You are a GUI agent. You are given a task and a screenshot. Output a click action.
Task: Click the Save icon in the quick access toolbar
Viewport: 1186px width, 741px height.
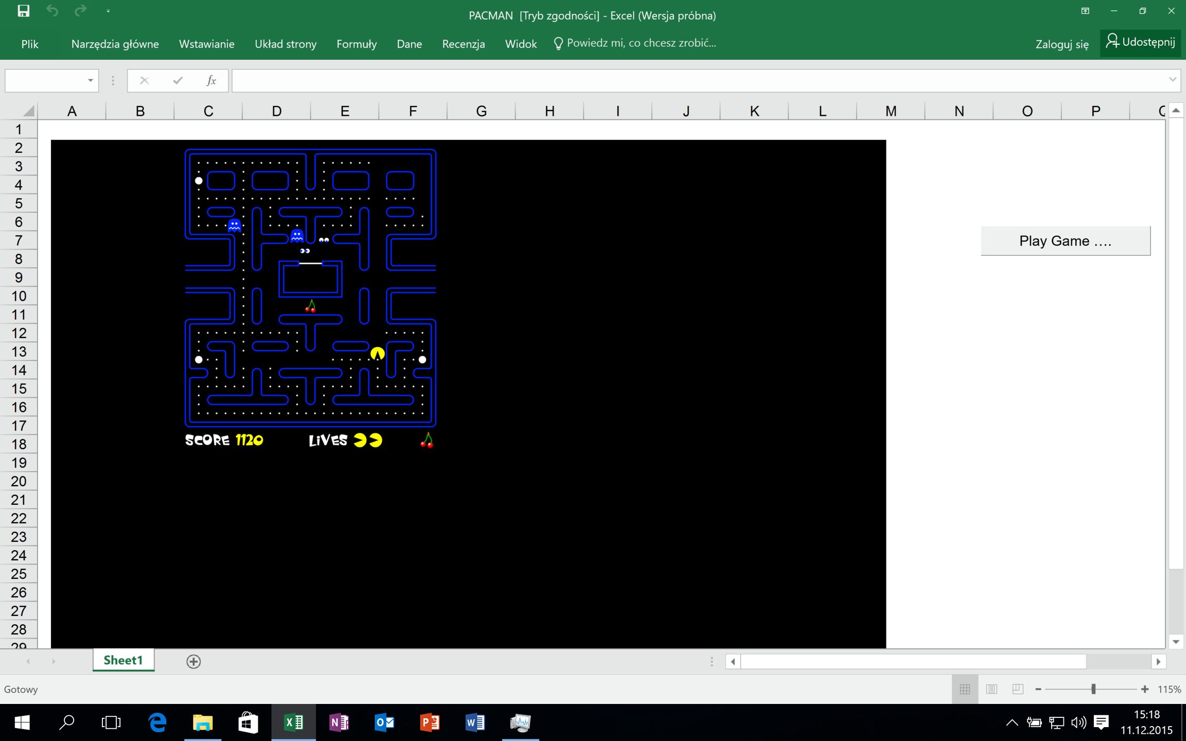pyautogui.click(x=23, y=11)
